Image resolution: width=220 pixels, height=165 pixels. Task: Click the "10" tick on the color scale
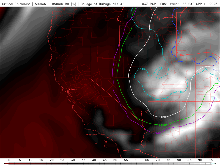coord(31,160)
